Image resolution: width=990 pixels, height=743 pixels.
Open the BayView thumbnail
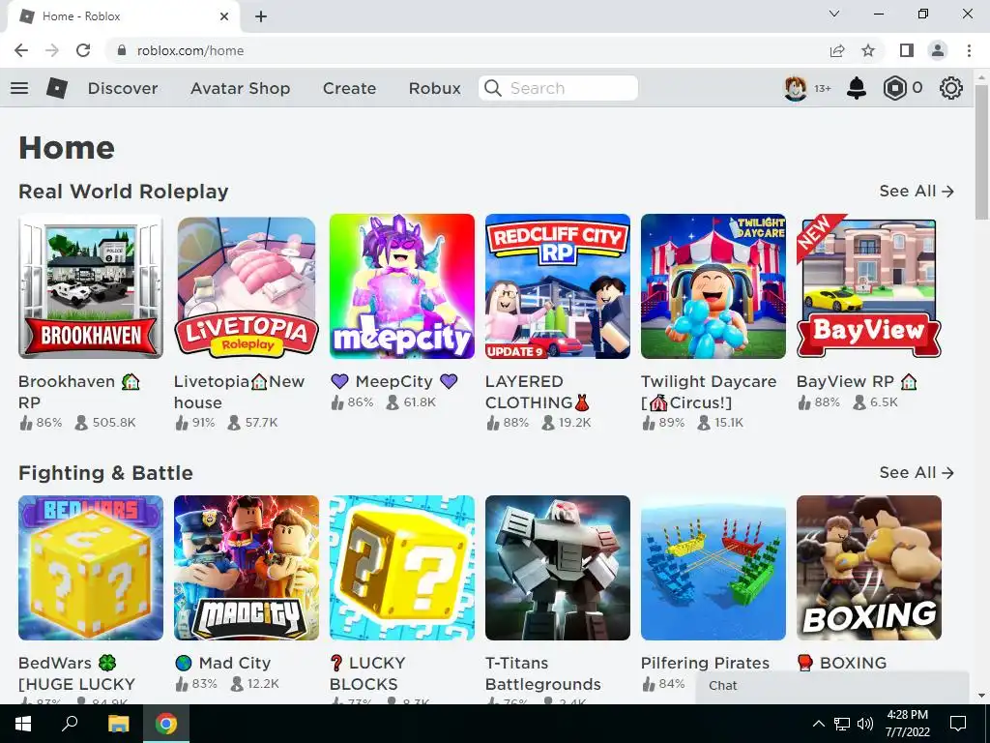[x=869, y=286]
